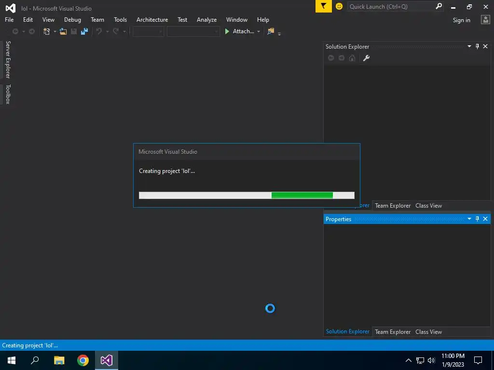The height and width of the screenshot is (370, 494).
Task: Click the system tray network icon
Action: [x=420, y=360]
